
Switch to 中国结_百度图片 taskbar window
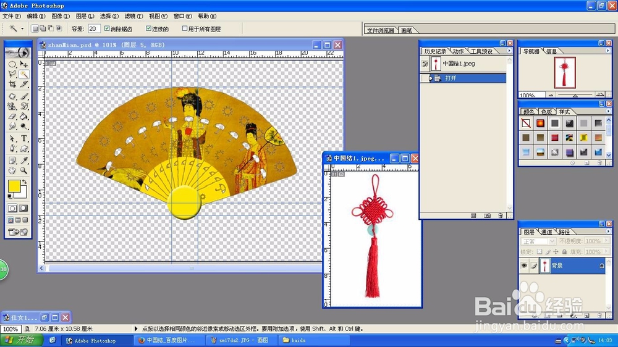coord(169,340)
